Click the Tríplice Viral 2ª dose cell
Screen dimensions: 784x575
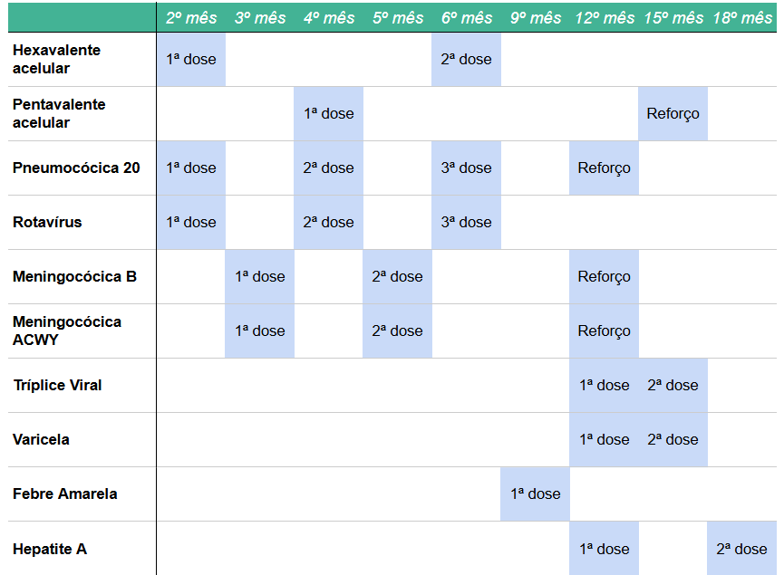pos(673,386)
